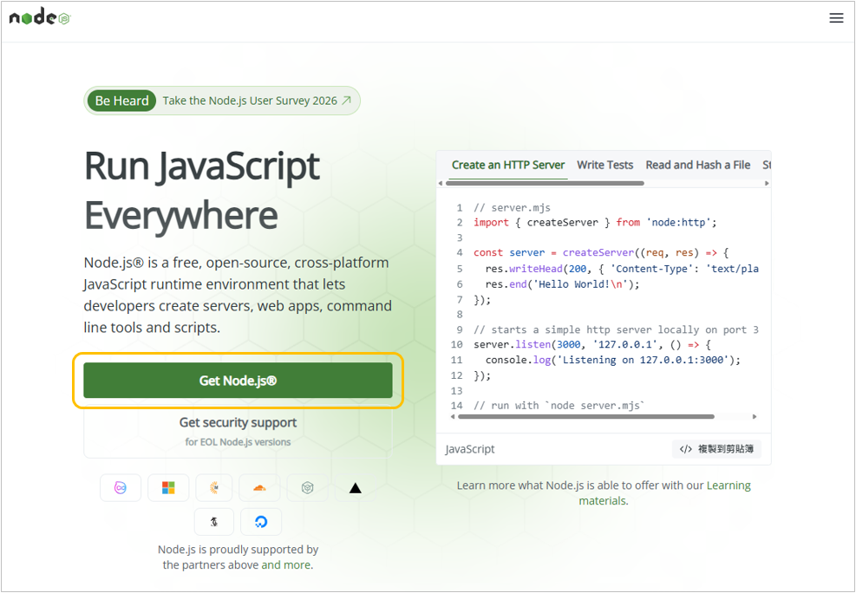Open the orange sunburst partner logo
The image size is (856, 593).
[x=214, y=488]
